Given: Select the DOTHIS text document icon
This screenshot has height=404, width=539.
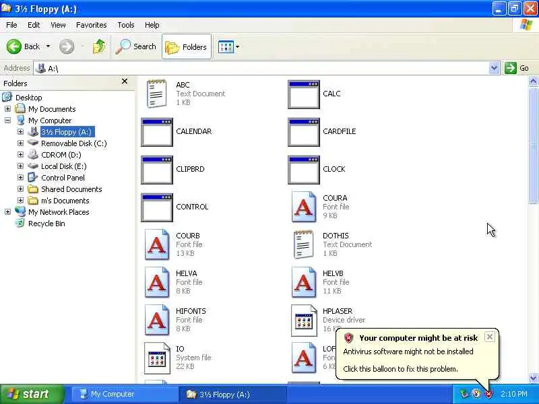Looking at the screenshot, I should [304, 244].
